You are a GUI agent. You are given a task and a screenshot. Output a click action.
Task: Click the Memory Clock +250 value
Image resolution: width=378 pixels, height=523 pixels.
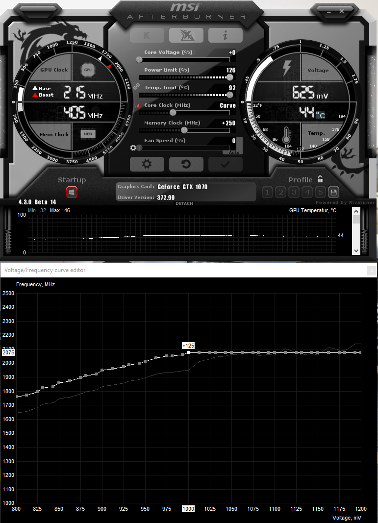point(228,123)
